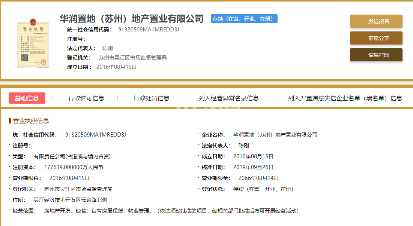413x226 pixels.
Task: Open the 列入严重违法失信企业名单（黑名单）信息 tab
Action: point(345,98)
